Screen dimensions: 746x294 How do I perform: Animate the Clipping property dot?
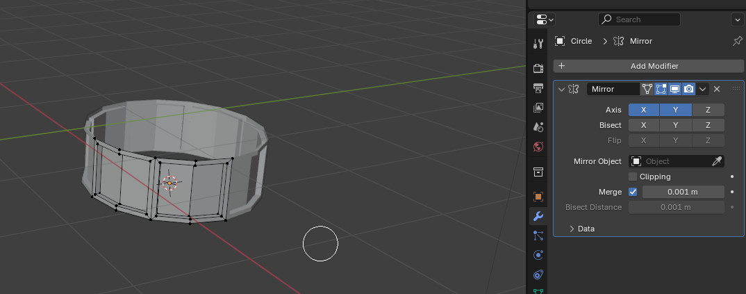point(732,177)
